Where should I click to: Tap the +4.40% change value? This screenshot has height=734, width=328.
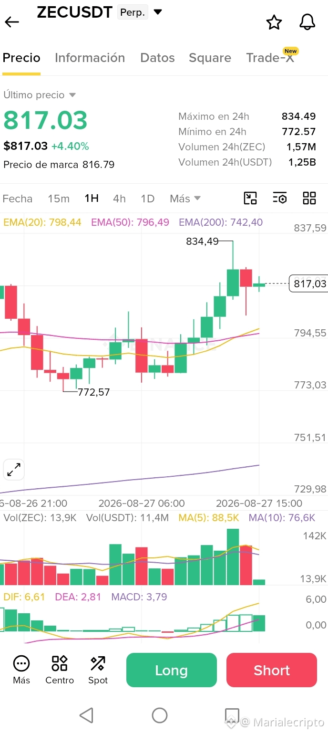(x=70, y=146)
